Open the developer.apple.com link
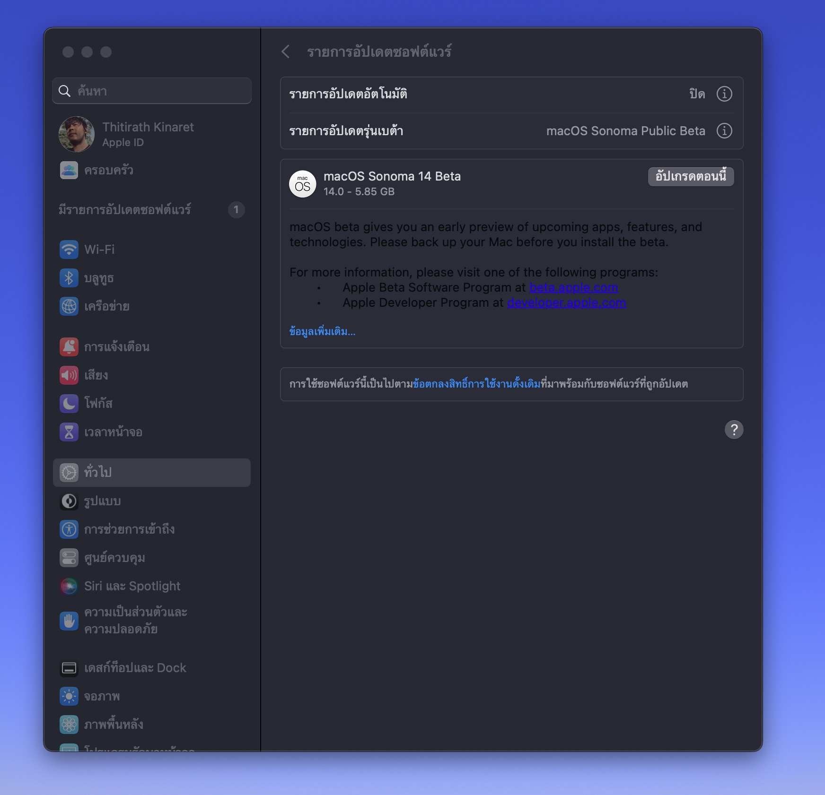This screenshot has height=795, width=825. (566, 302)
